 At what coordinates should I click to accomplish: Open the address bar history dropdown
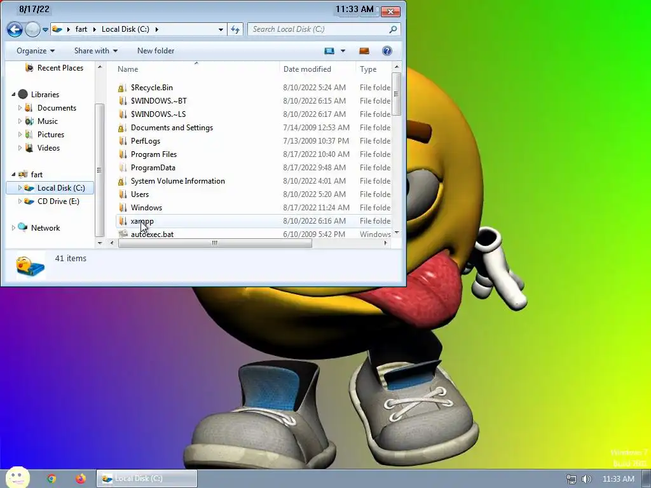tap(221, 29)
